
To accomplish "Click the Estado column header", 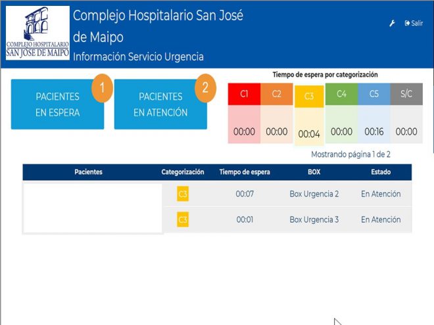I will coord(380,172).
